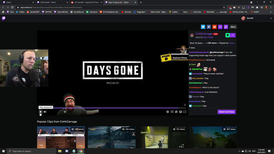The width and height of the screenshot is (274, 154).
Task: Expand follow options dropdown arrow
Action: [233, 35]
